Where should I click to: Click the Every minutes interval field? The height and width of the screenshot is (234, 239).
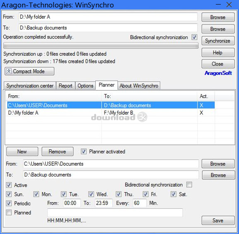click(140, 203)
